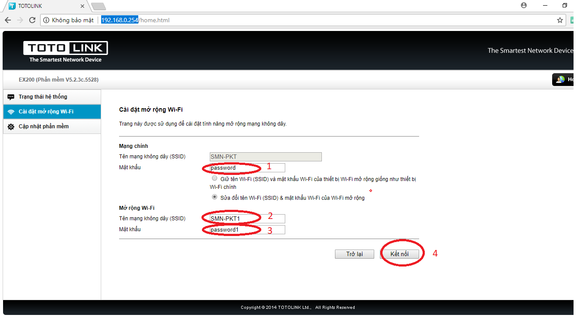Image resolution: width=584 pixels, height=318 pixels.
Task: Click extended Wi-Fi password field
Action: pyautogui.click(x=247, y=229)
